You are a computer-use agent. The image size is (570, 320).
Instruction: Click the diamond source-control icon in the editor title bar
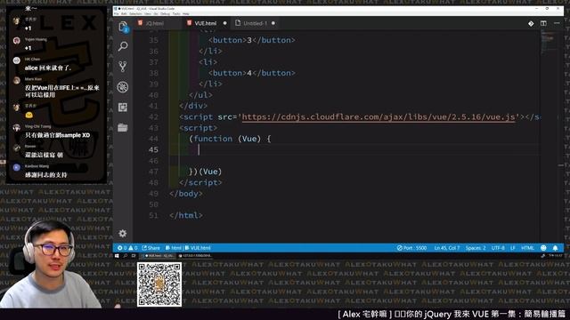(x=531, y=23)
